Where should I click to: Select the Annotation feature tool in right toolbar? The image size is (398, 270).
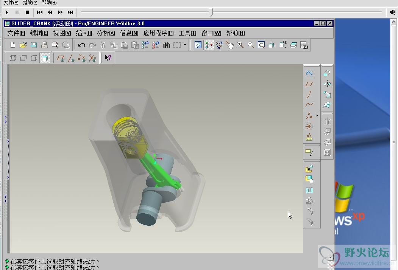pos(309,152)
